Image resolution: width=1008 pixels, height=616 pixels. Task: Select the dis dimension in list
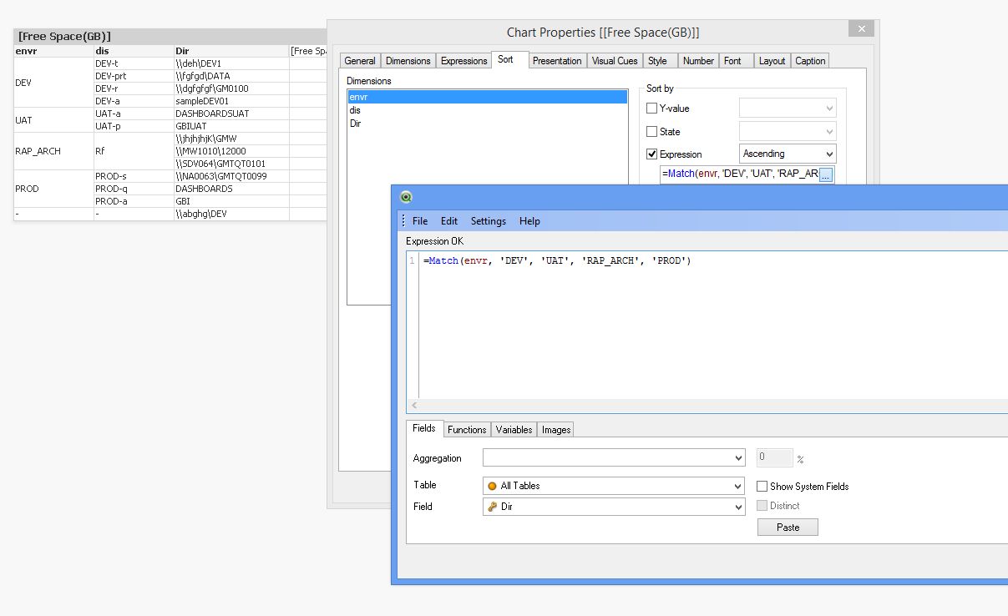click(x=356, y=110)
